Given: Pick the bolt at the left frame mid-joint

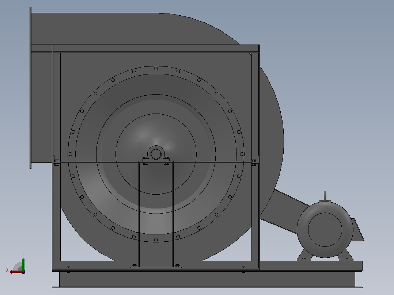Looking at the screenshot, I should pyautogui.click(x=57, y=162).
